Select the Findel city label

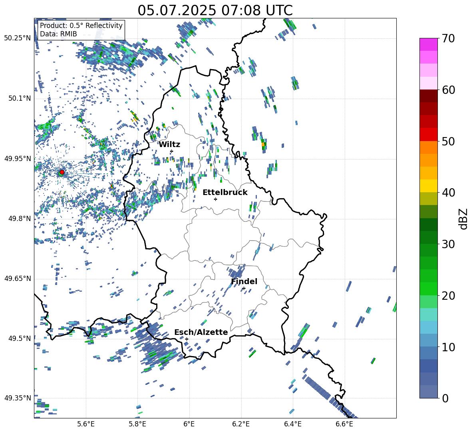point(244,281)
